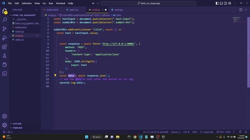Viewport: 250px width, 140px height.
Task: Expand the __pycache__ folder
Action: [22, 19]
